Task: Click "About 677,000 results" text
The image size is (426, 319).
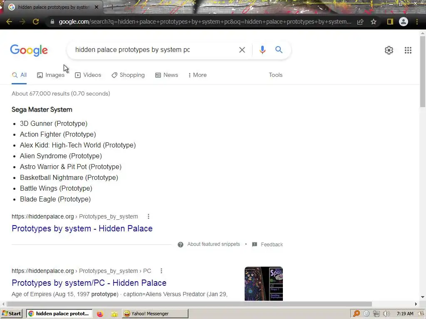Action: click(x=40, y=93)
